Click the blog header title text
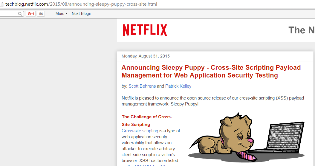315x166 pixels. coord(302,30)
